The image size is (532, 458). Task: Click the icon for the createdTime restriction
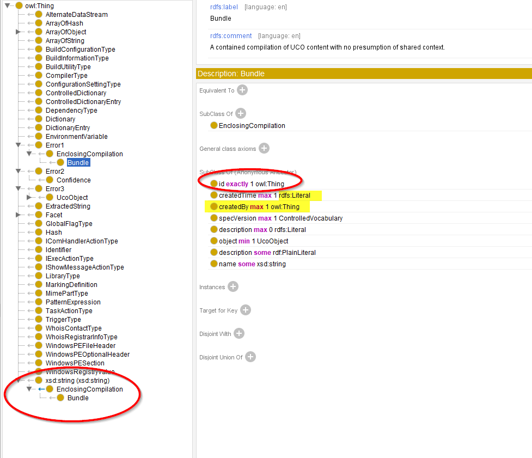[214, 195]
